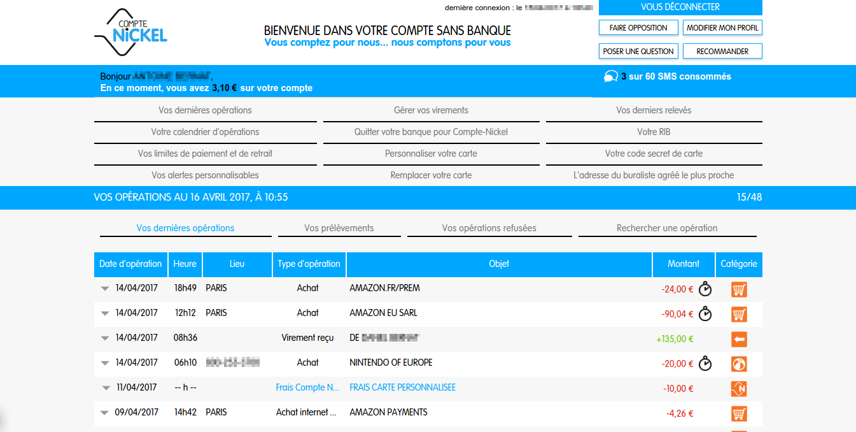This screenshot has width=856, height=432.
Task: Select Personnaliser votre carte
Action: [x=431, y=154]
